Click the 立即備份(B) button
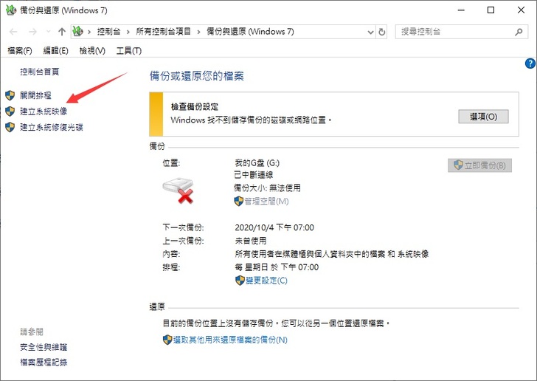 [x=479, y=165]
